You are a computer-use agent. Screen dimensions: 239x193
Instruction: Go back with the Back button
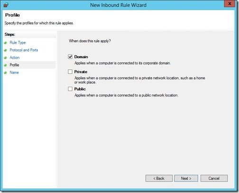tap(159, 178)
